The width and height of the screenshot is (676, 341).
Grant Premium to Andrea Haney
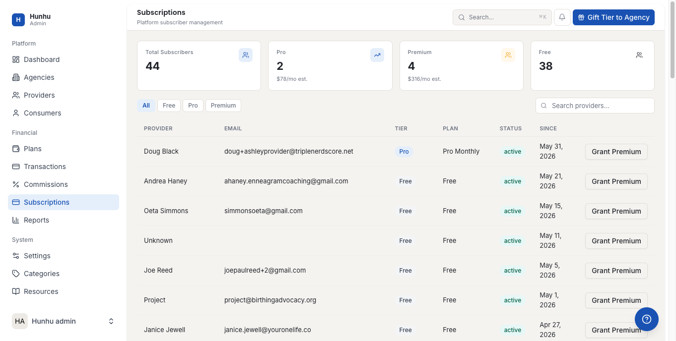pyautogui.click(x=616, y=181)
